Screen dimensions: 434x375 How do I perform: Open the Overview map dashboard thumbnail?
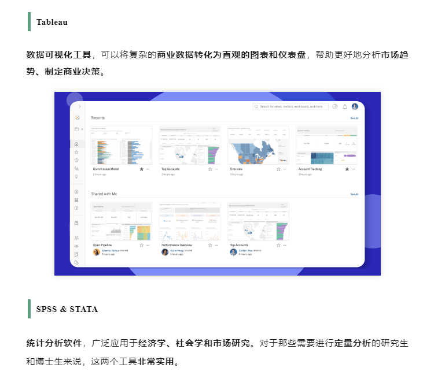coord(258,146)
